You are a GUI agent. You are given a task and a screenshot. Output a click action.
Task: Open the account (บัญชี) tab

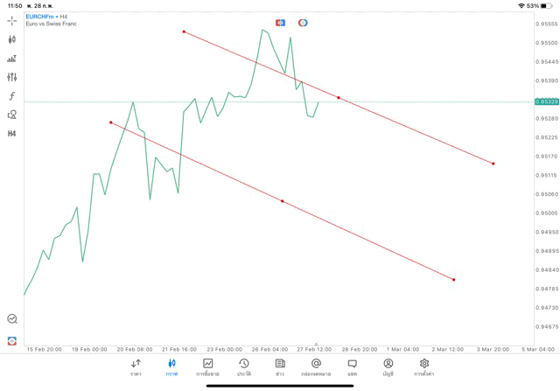tap(388, 367)
